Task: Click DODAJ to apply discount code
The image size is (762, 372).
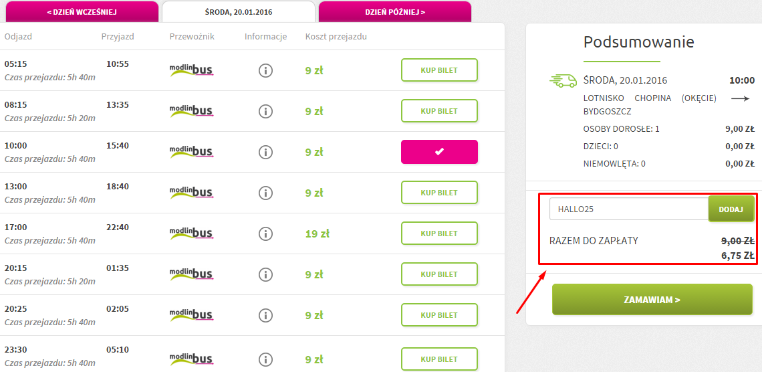Action: pos(731,209)
